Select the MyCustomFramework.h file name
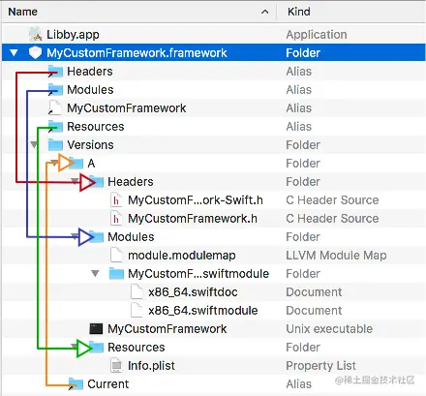 pos(193,219)
